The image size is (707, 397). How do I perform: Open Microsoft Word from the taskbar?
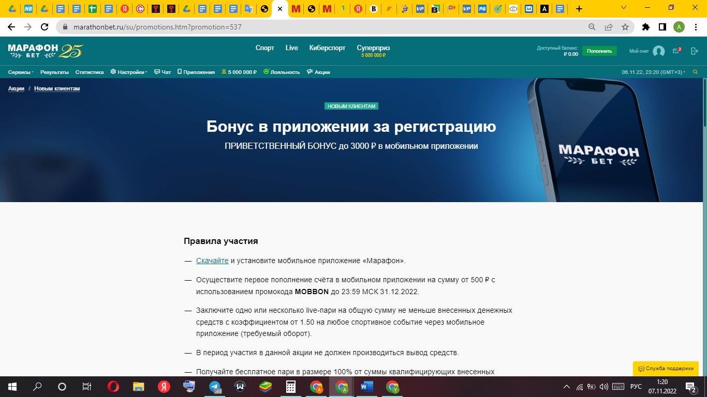pyautogui.click(x=367, y=386)
